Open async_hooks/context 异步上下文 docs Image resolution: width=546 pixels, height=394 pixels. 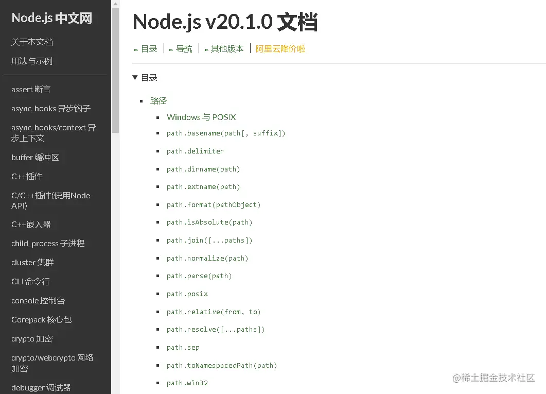coord(54,133)
